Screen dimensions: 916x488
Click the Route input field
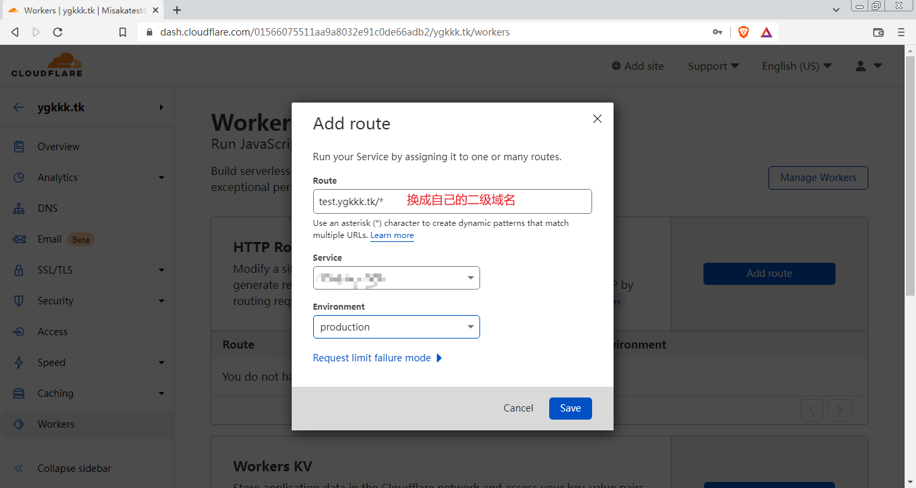tap(452, 202)
